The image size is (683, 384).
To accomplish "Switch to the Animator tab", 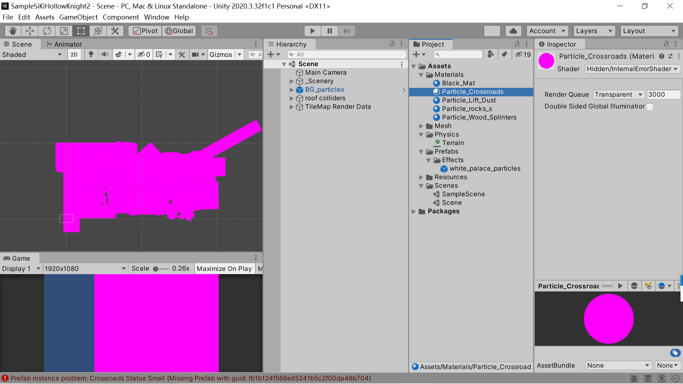I will (x=64, y=44).
